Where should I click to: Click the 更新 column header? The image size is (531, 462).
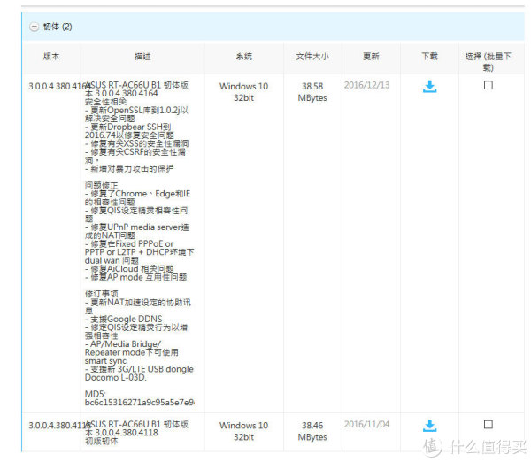tap(371, 57)
